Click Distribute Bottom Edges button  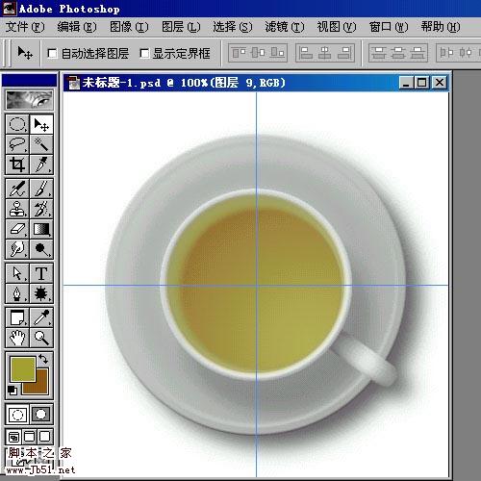[x=418, y=53]
